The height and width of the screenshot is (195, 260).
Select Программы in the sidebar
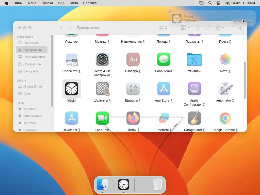(x=32, y=50)
